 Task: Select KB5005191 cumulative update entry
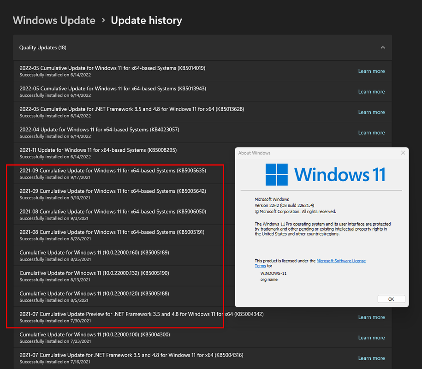click(x=124, y=235)
